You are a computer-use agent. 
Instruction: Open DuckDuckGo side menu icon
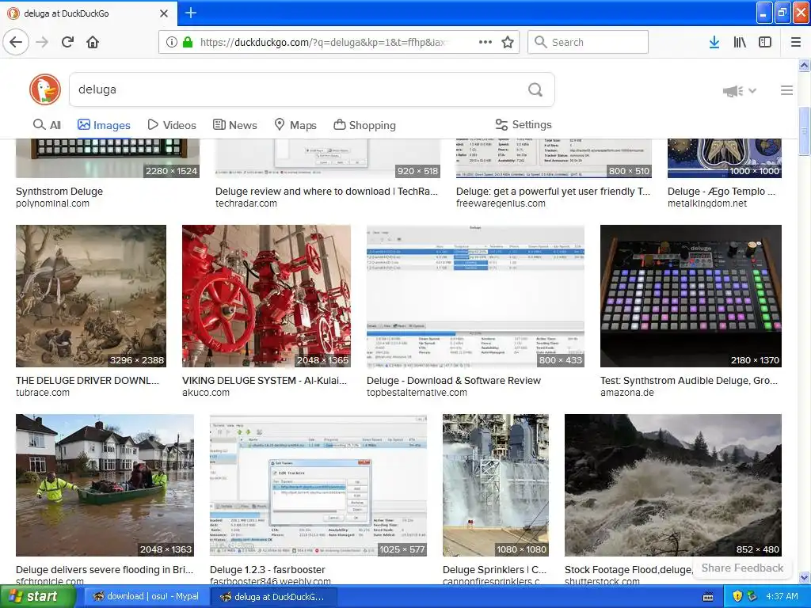click(786, 90)
